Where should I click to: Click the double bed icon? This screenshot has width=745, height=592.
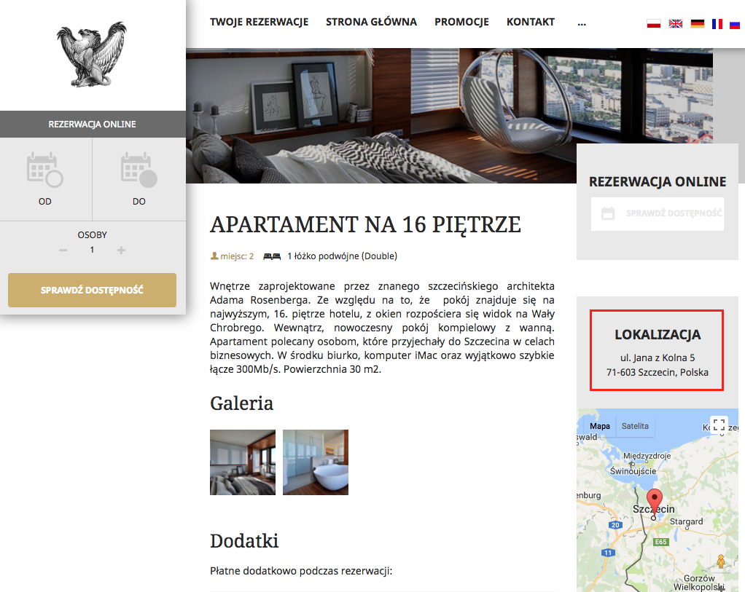pyautogui.click(x=272, y=256)
